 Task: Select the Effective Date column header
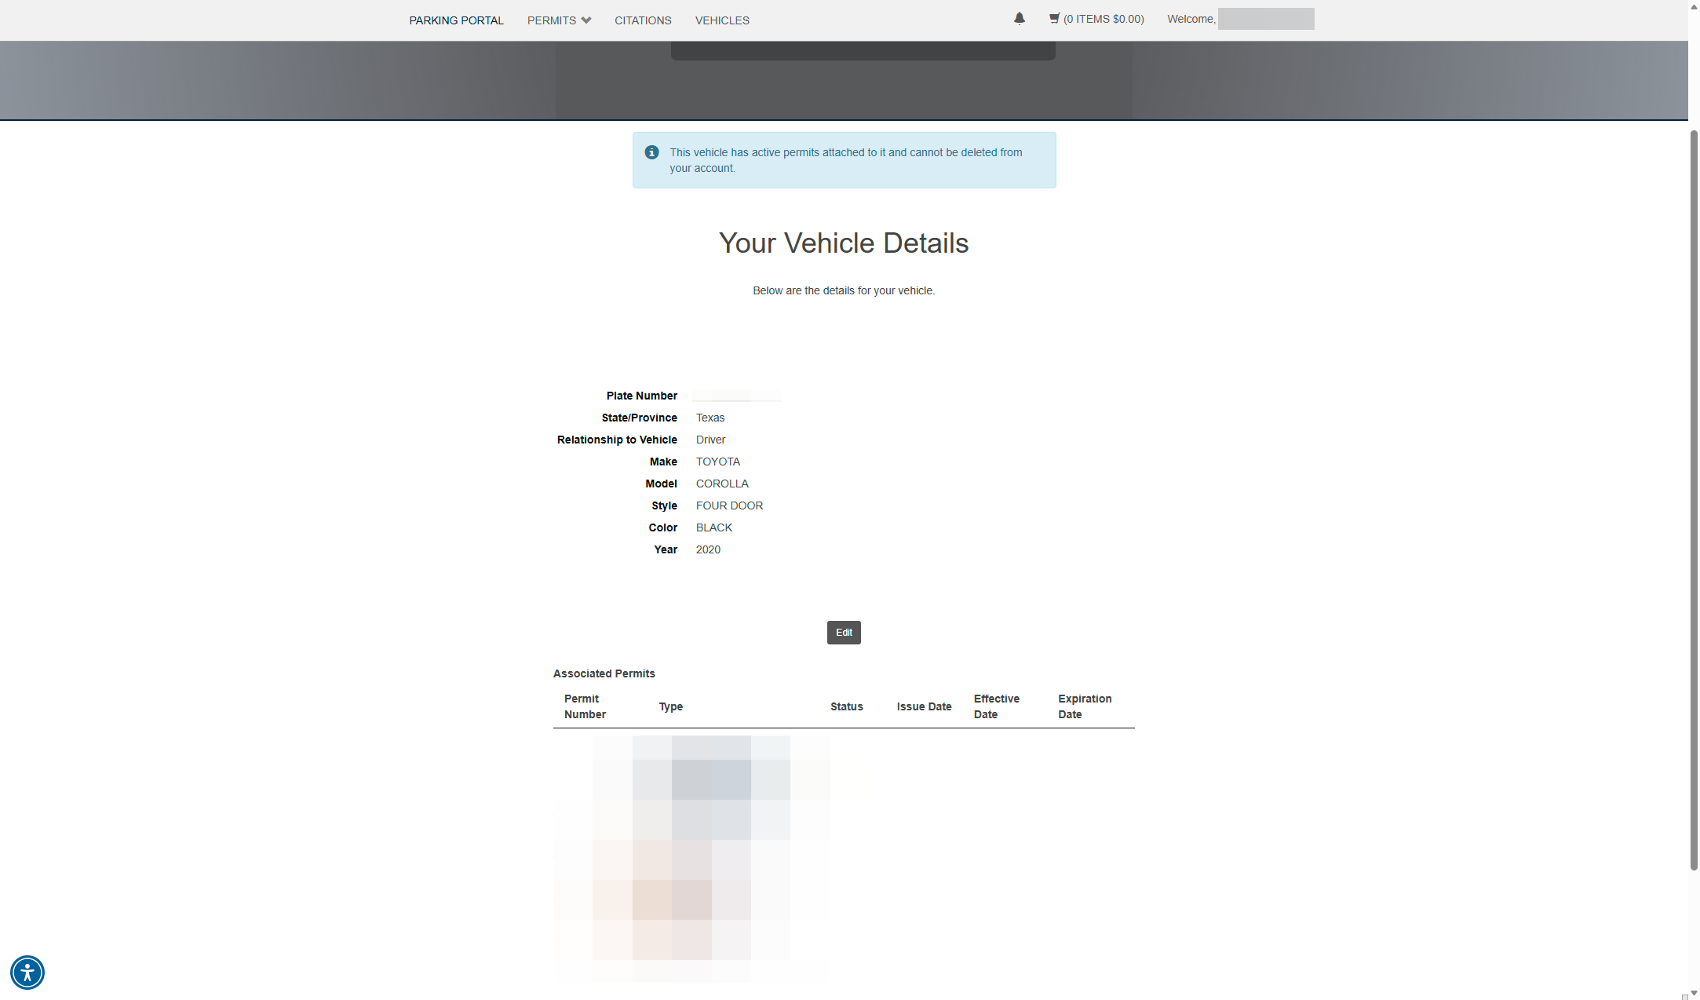point(996,706)
